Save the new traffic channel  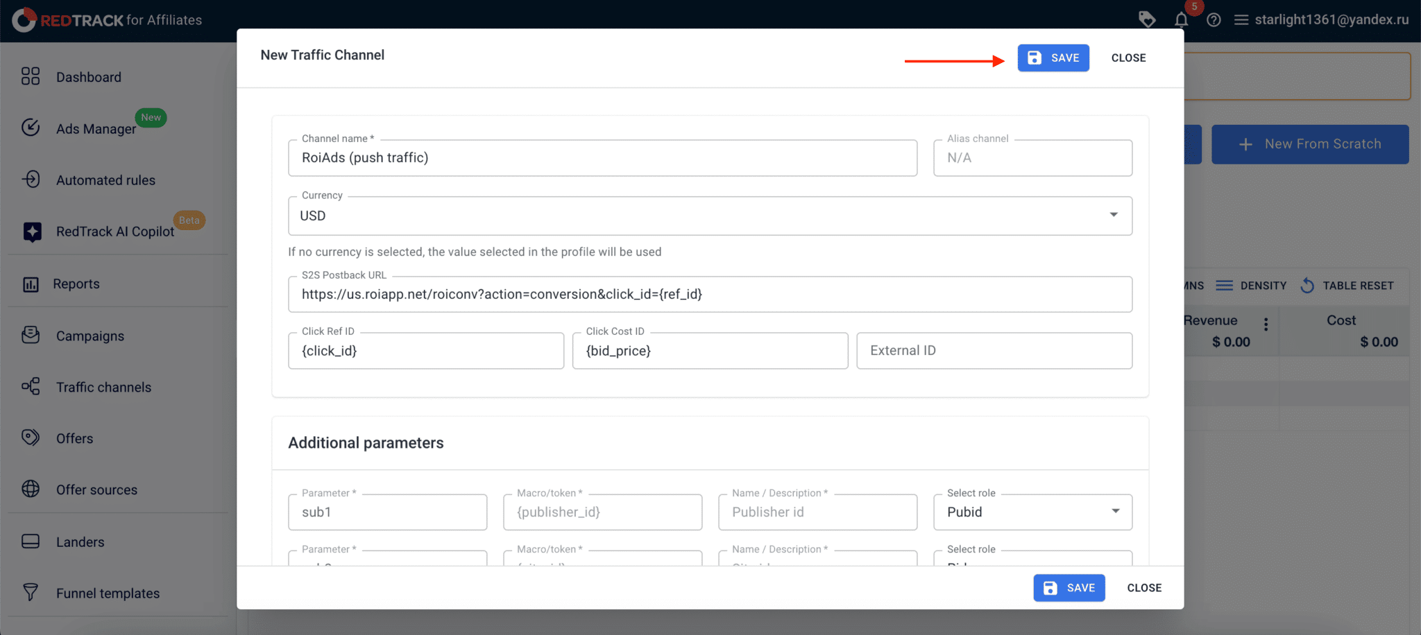pos(1053,58)
